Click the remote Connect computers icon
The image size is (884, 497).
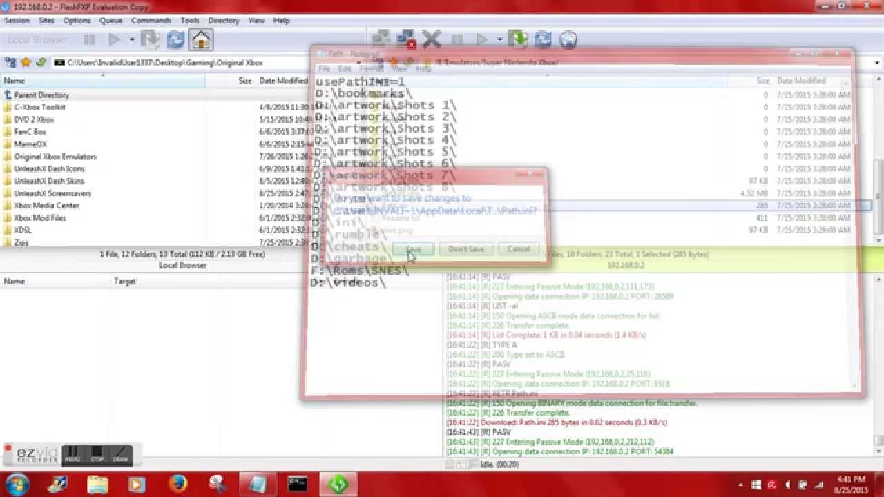coord(381,39)
